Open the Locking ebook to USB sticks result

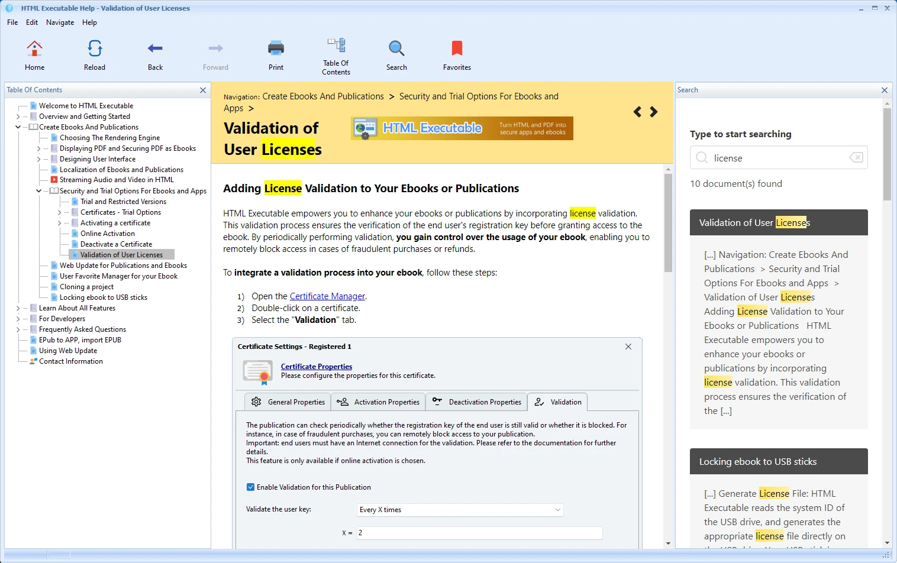point(757,462)
